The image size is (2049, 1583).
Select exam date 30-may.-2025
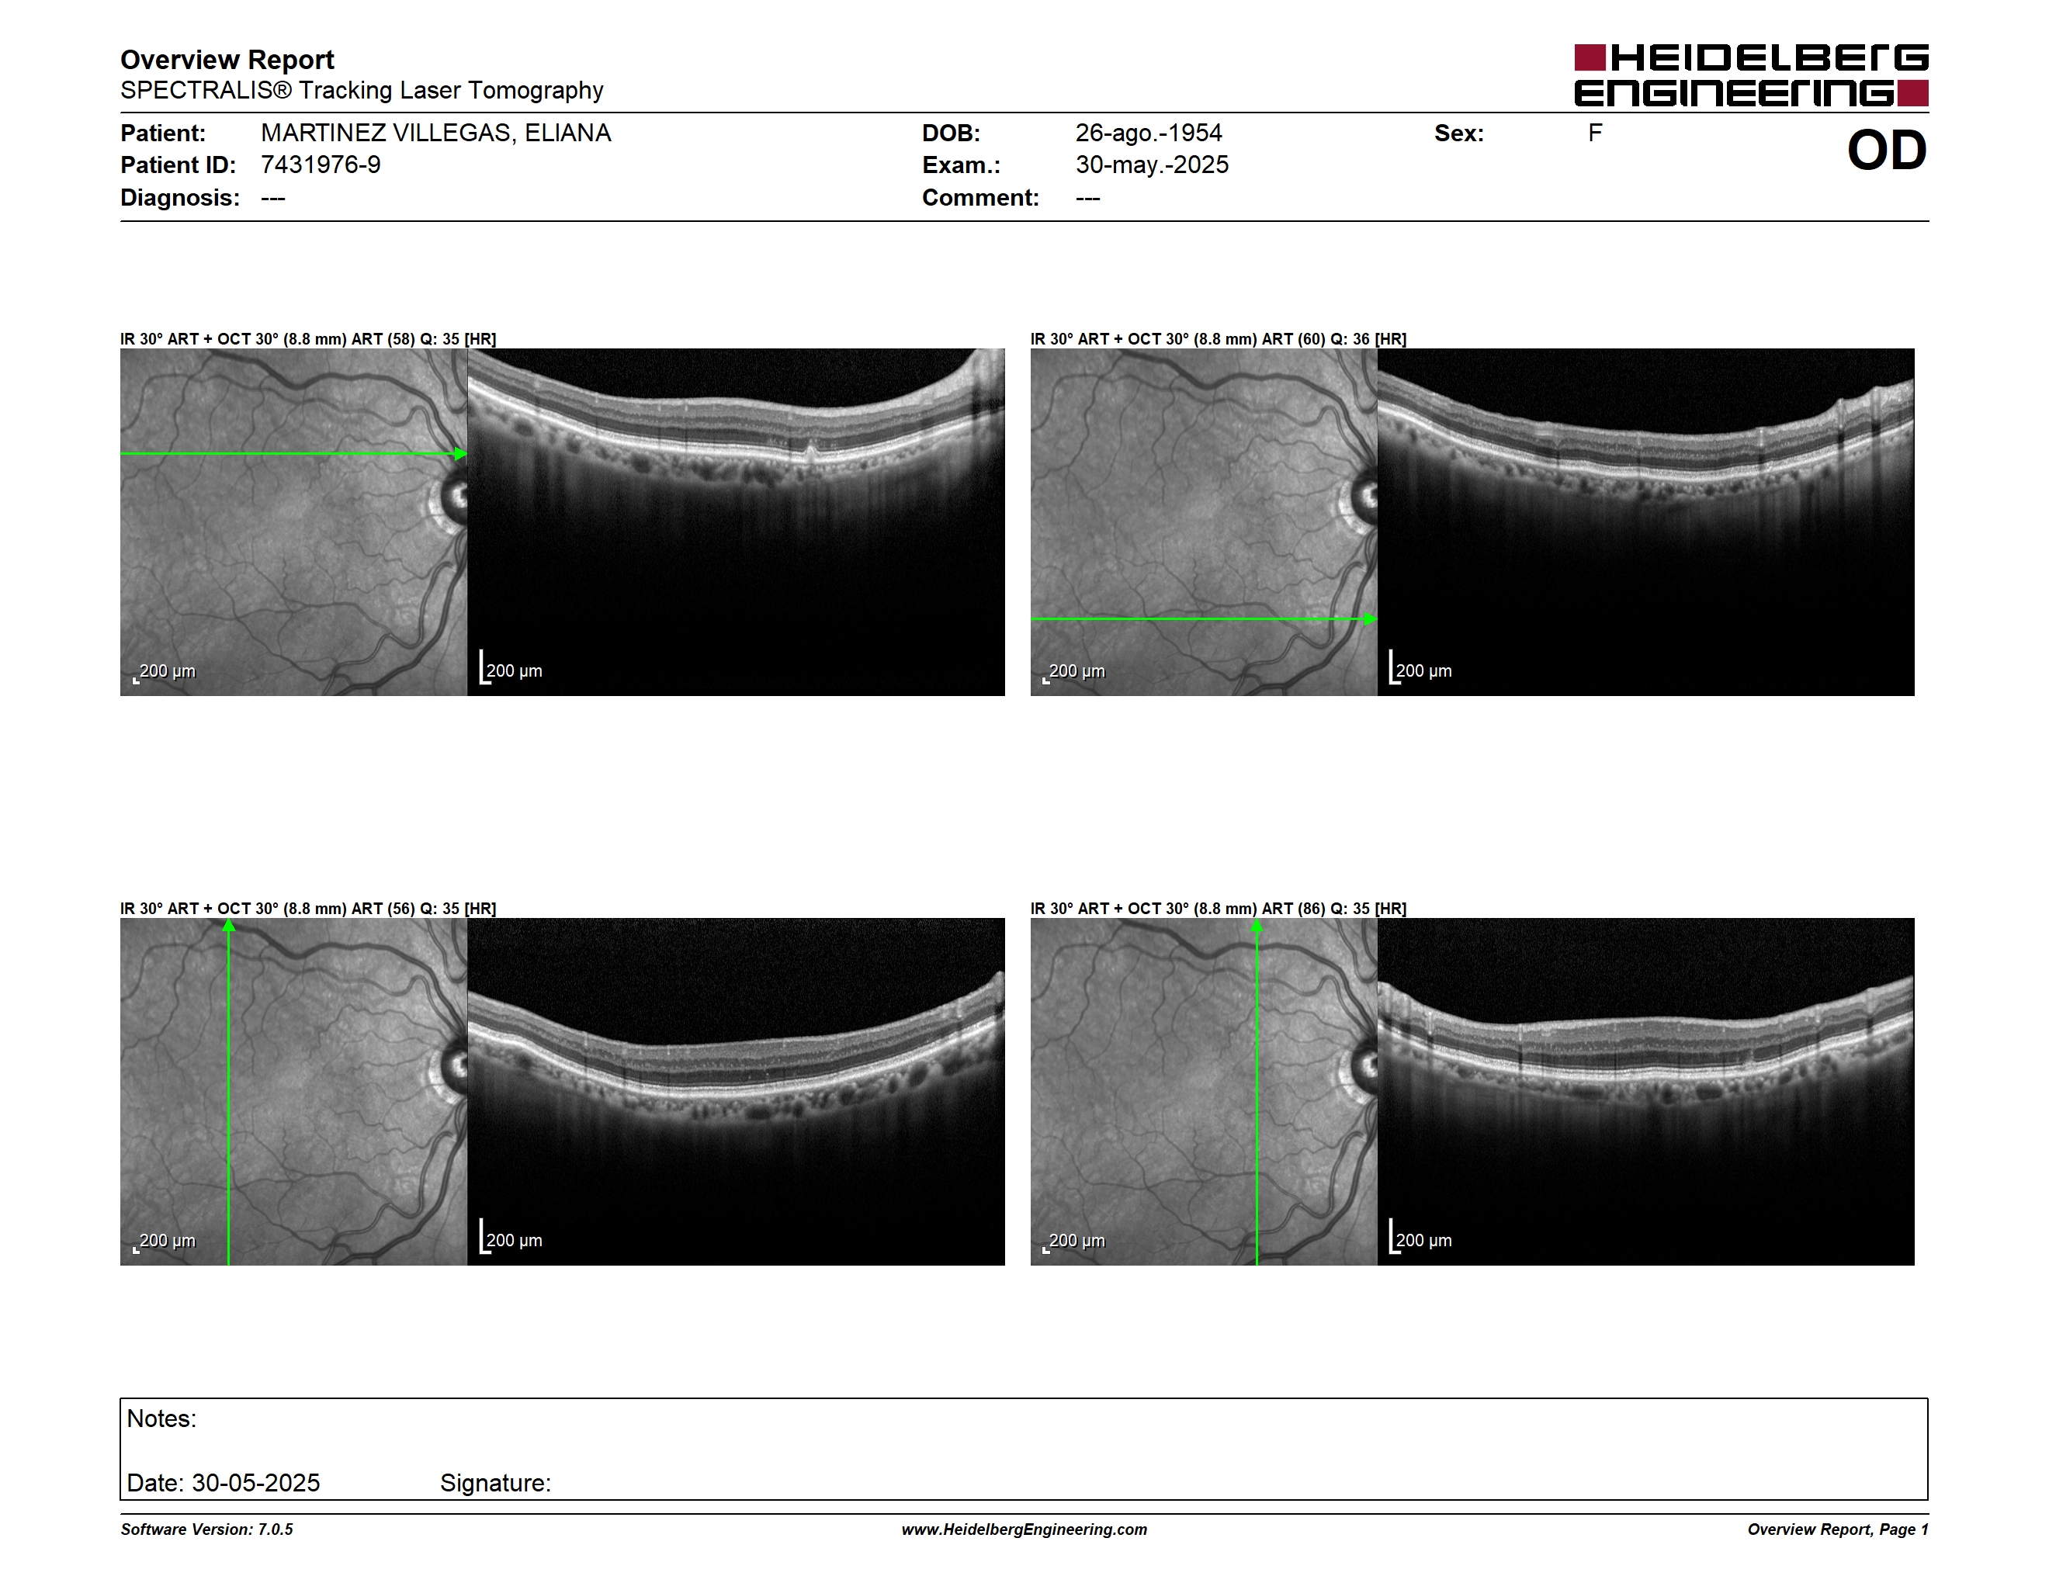pos(1151,165)
